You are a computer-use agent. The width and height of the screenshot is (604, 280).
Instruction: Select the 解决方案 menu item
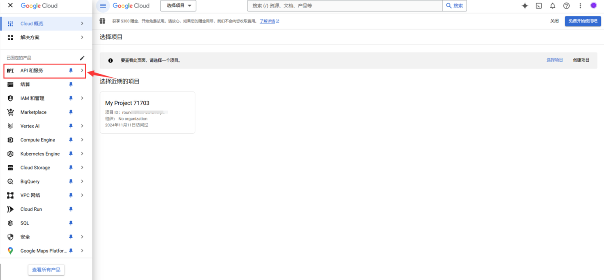pos(46,37)
